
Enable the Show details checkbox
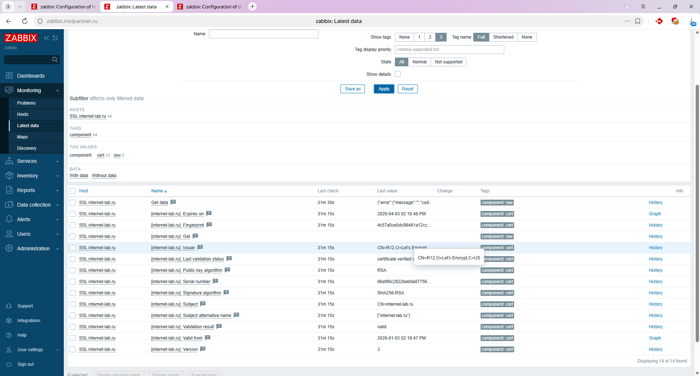398,74
